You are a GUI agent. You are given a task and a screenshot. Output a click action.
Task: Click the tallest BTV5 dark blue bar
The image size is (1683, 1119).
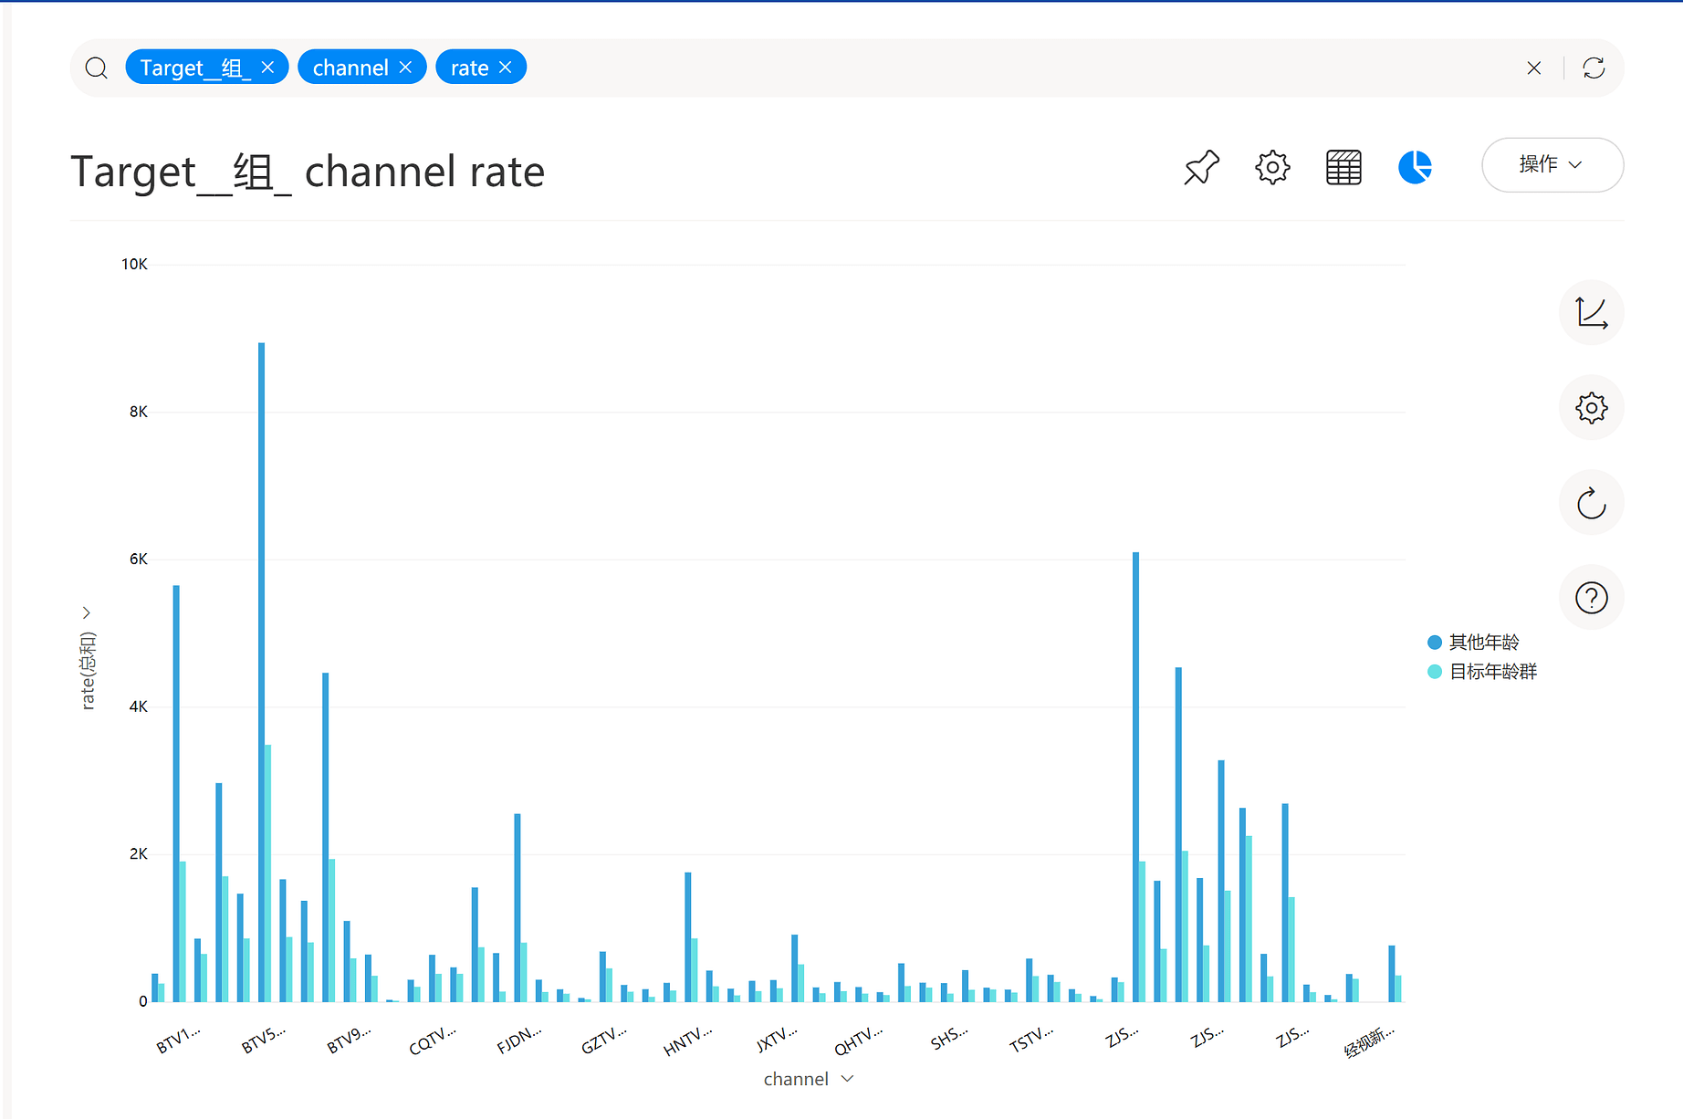261,672
